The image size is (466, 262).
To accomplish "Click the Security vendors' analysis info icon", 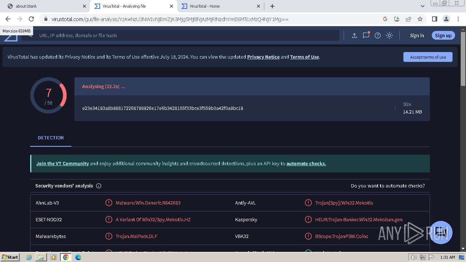I will click(x=99, y=186).
